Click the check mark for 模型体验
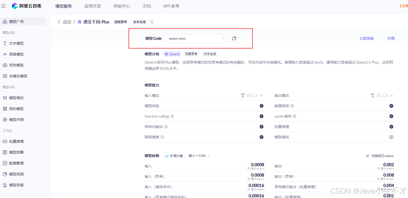The height and width of the screenshot is (198, 408). 262,106
